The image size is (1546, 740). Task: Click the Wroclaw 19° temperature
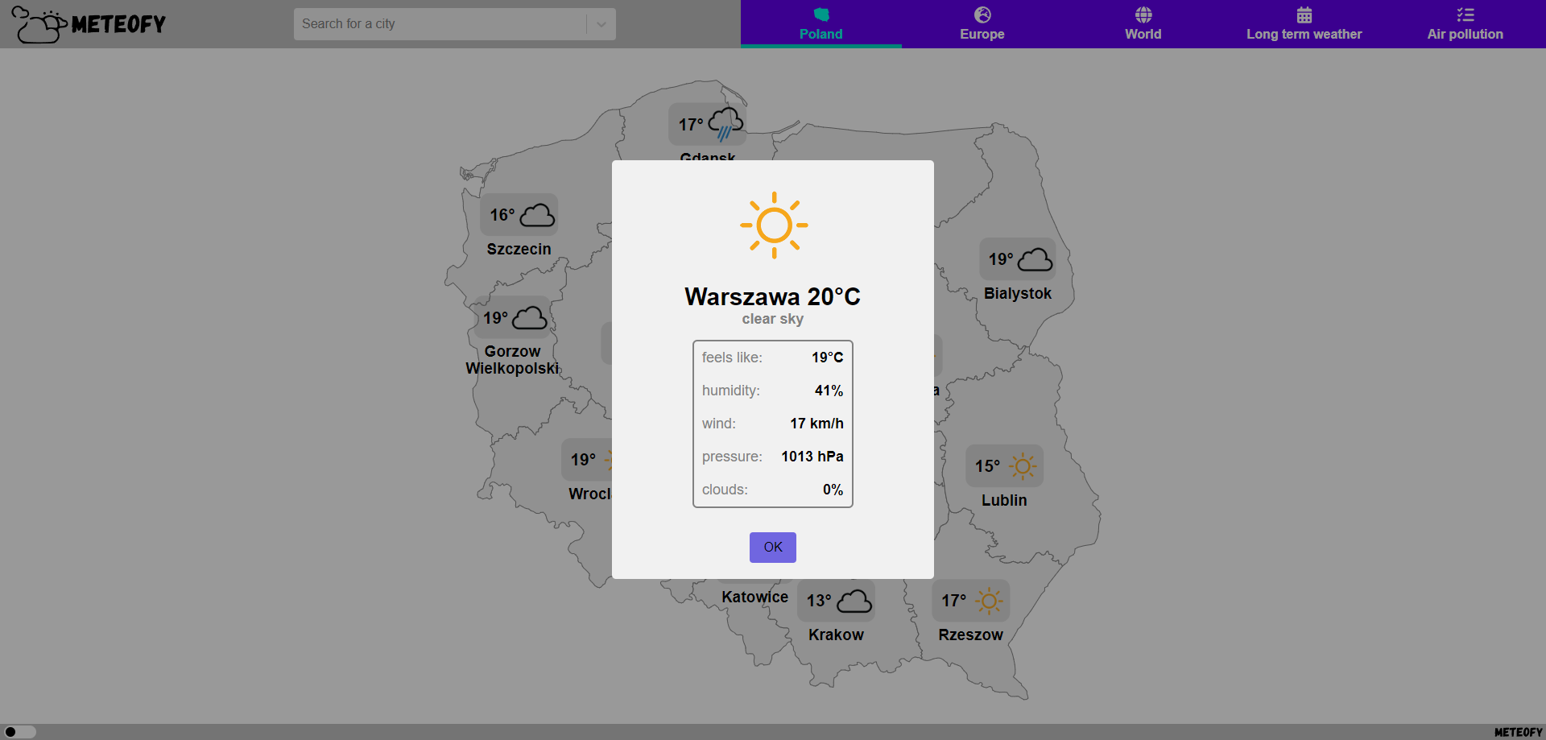click(x=583, y=460)
